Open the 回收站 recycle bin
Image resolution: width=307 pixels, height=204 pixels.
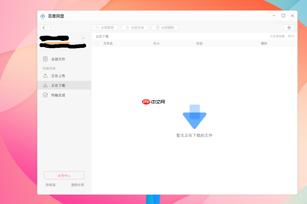click(x=51, y=185)
